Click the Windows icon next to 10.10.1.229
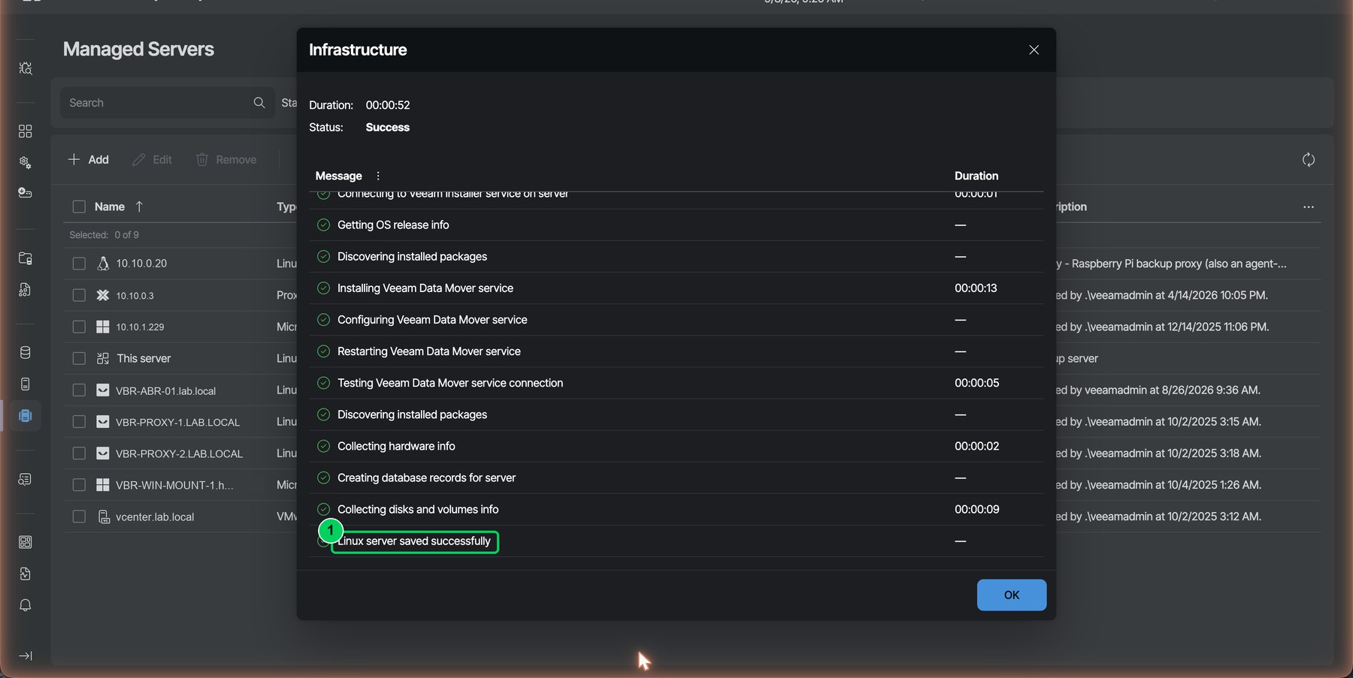This screenshot has width=1353, height=678. (103, 327)
